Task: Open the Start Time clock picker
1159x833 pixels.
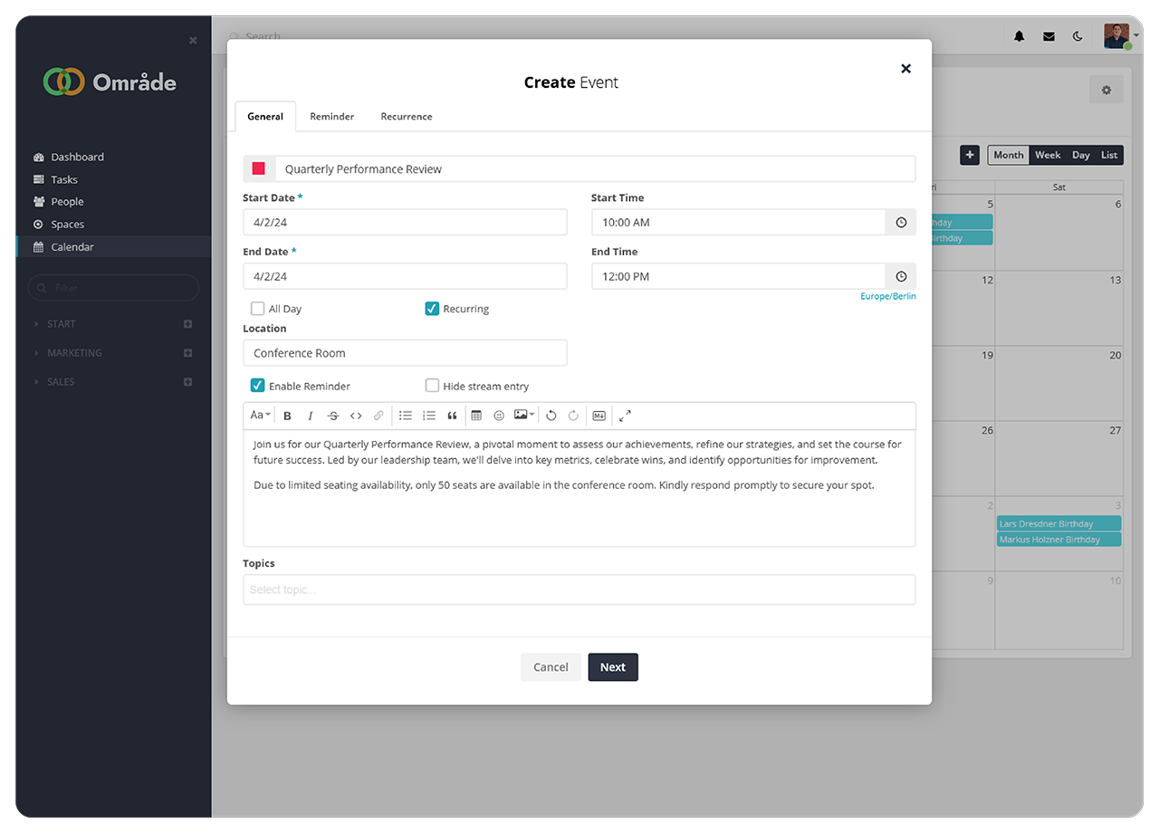Action: (x=901, y=223)
